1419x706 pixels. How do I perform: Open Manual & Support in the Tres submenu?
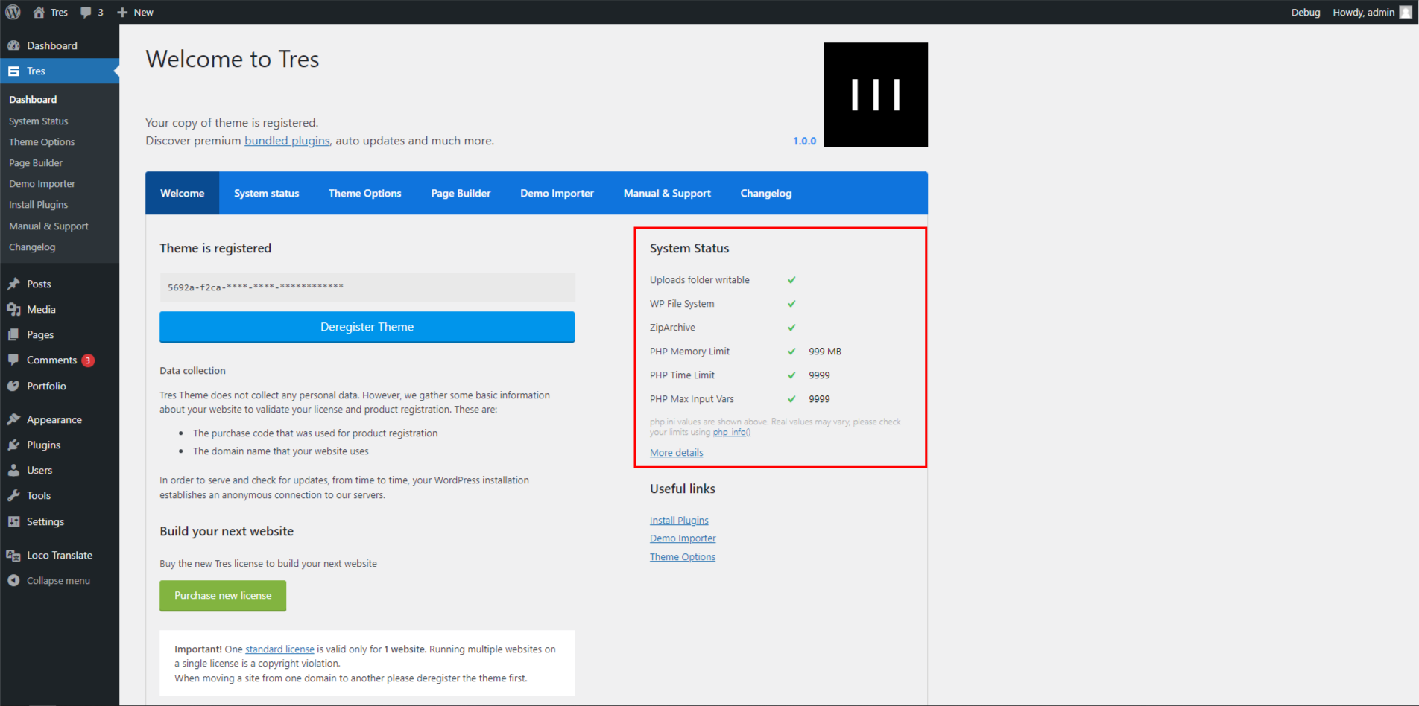tap(48, 226)
